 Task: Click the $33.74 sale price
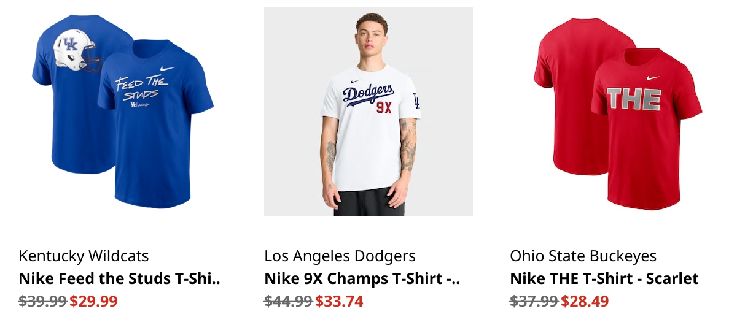coord(339,301)
